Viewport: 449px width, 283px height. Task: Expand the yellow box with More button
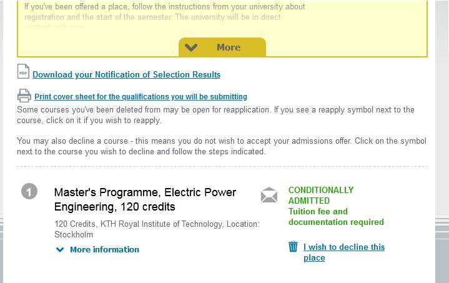click(222, 47)
